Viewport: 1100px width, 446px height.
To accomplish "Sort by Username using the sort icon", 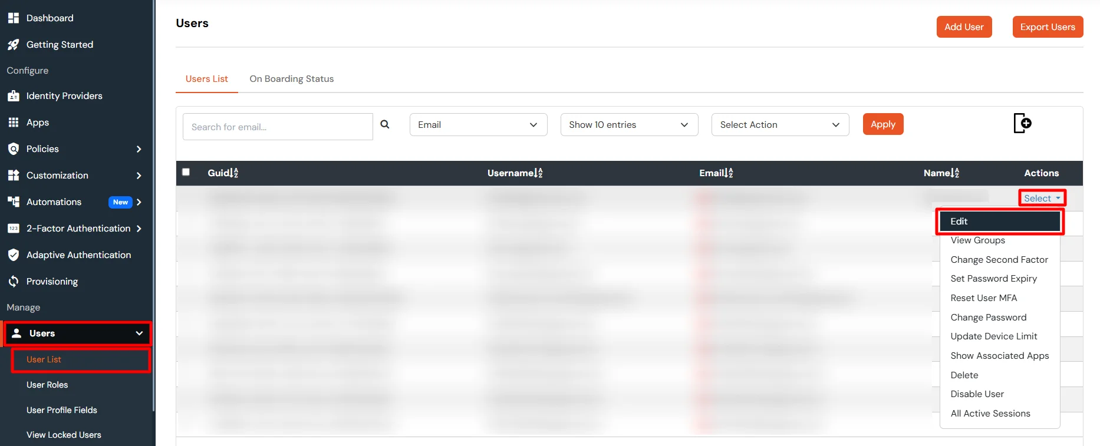I will point(539,173).
